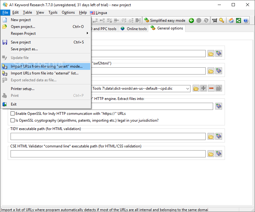
Task: Click folder browse icon in swf2html row
Action: [x=211, y=71]
